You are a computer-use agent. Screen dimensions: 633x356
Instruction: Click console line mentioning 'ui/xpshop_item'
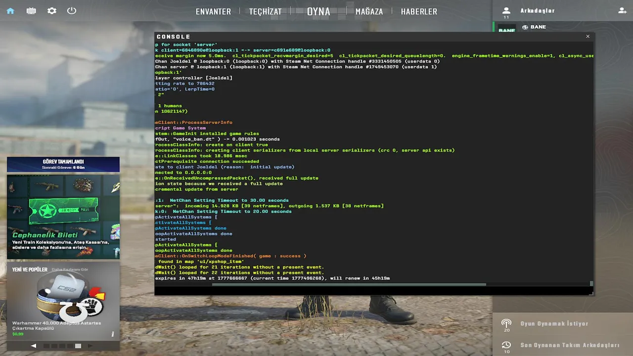click(x=200, y=262)
